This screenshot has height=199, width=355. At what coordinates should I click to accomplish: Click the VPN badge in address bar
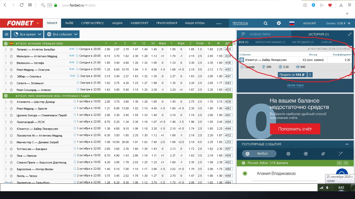tap(50, 5)
